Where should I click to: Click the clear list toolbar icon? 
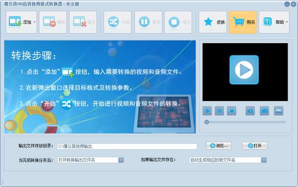[79, 21]
